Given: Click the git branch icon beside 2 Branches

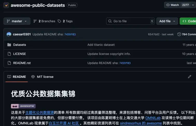Looking at the screenshot, I should [35, 21].
